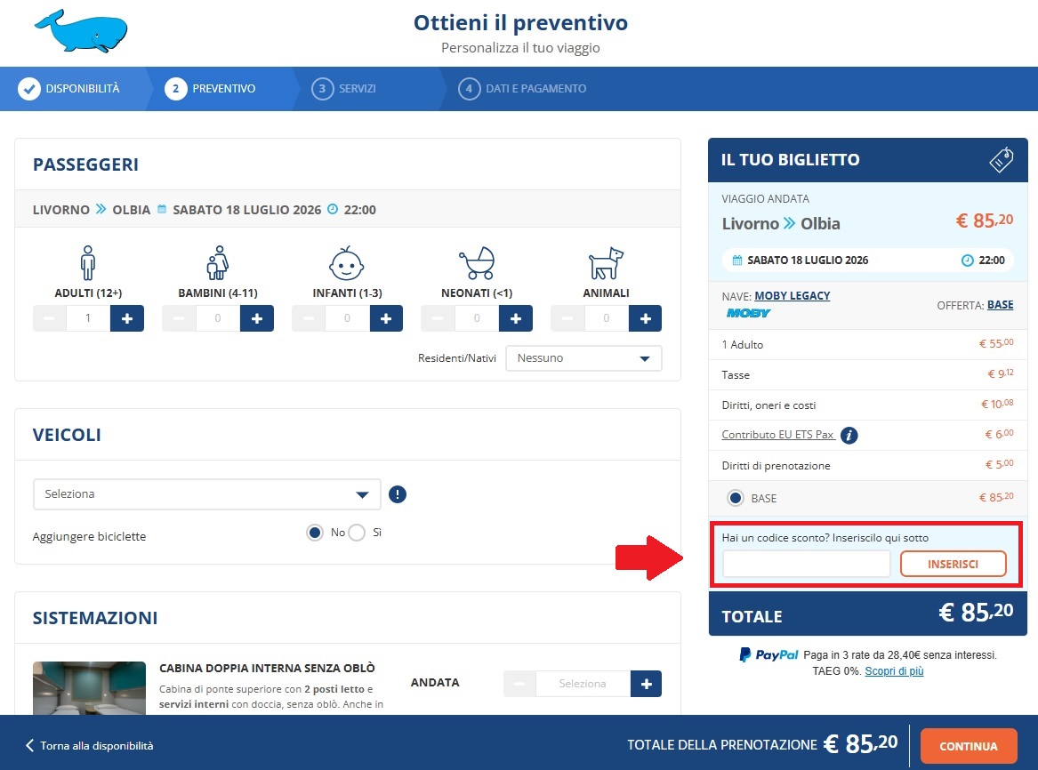Enable the Si option for Aggiungere biciclette

(x=356, y=533)
